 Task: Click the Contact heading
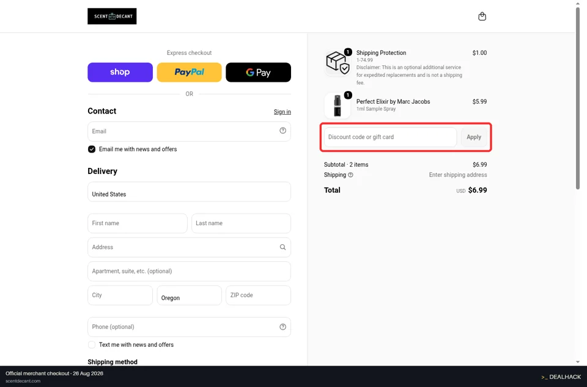coord(102,111)
